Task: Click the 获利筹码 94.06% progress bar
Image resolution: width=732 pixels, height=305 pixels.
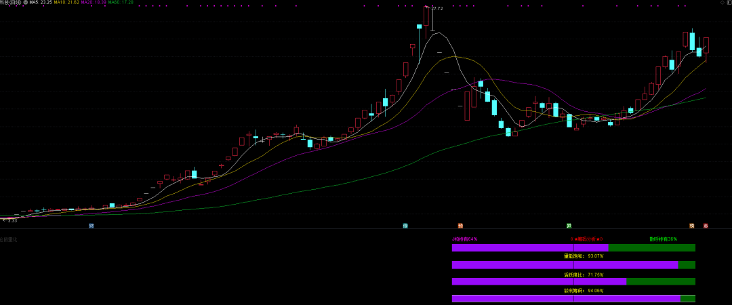Action: (573, 298)
